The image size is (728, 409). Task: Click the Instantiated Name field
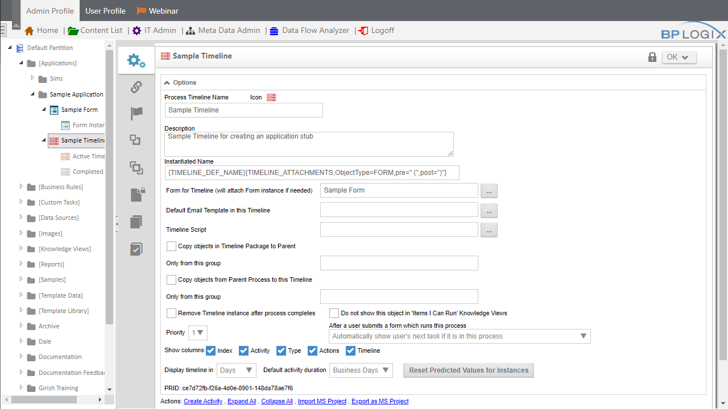pyautogui.click(x=312, y=173)
